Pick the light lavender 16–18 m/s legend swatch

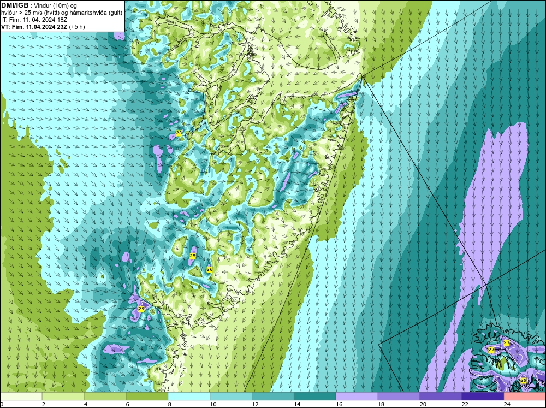click(x=357, y=397)
